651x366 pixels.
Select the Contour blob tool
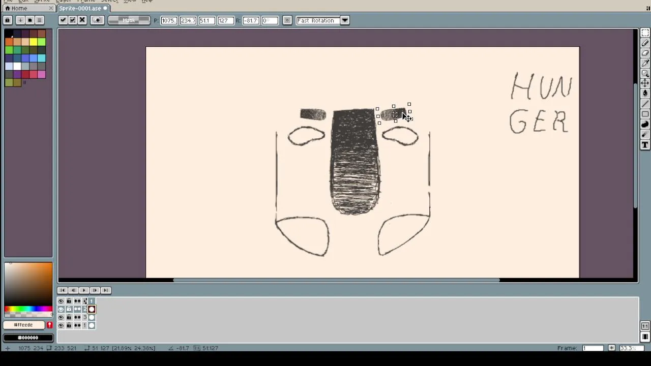[645, 125]
